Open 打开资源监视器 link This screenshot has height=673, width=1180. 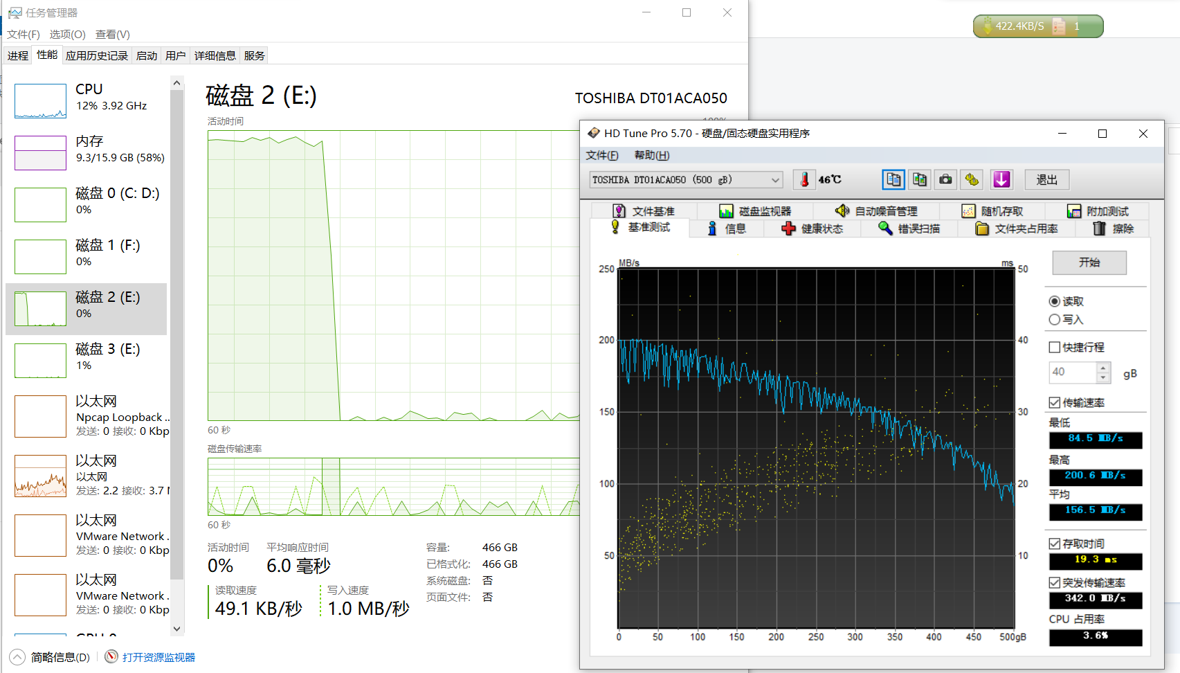click(x=158, y=657)
